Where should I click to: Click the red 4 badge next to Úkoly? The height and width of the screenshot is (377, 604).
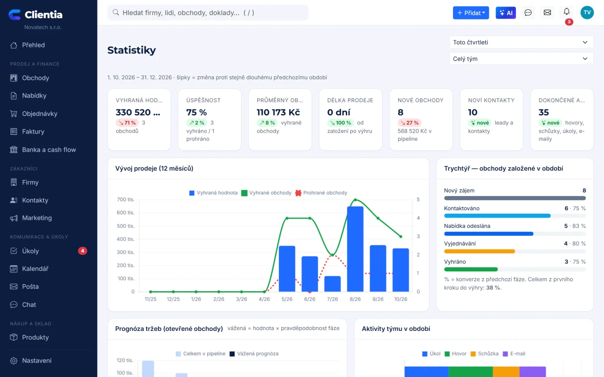[82, 251]
